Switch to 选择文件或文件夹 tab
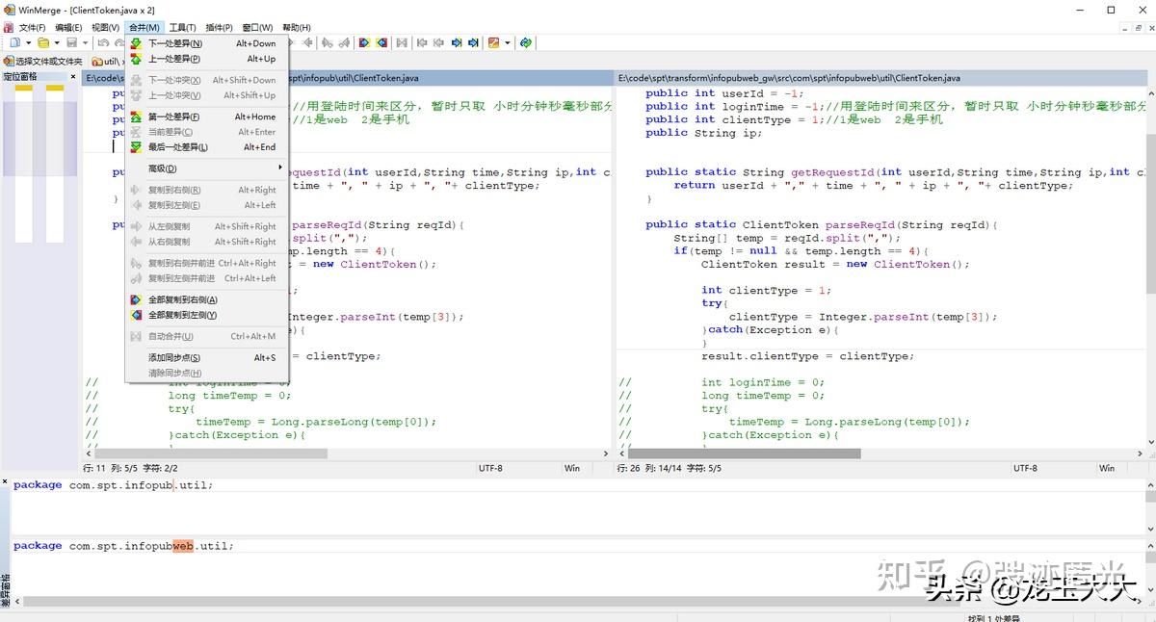This screenshot has width=1156, height=622. [x=43, y=61]
